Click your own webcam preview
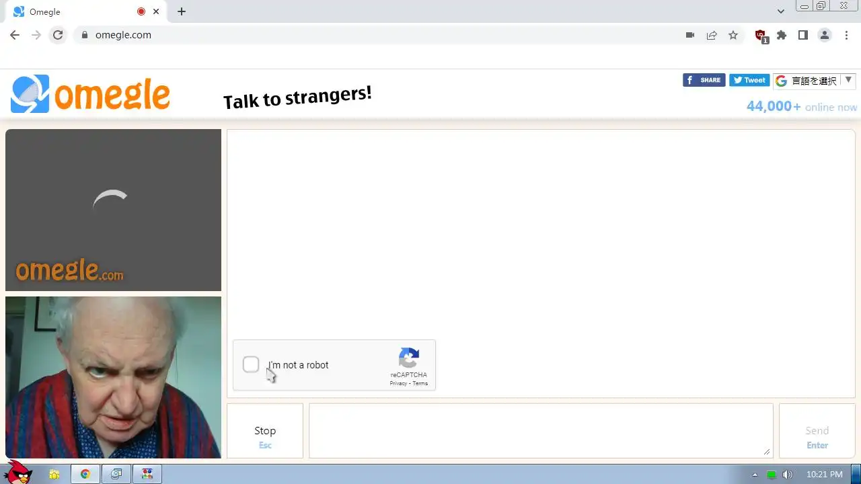The width and height of the screenshot is (861, 484). pyautogui.click(x=113, y=377)
